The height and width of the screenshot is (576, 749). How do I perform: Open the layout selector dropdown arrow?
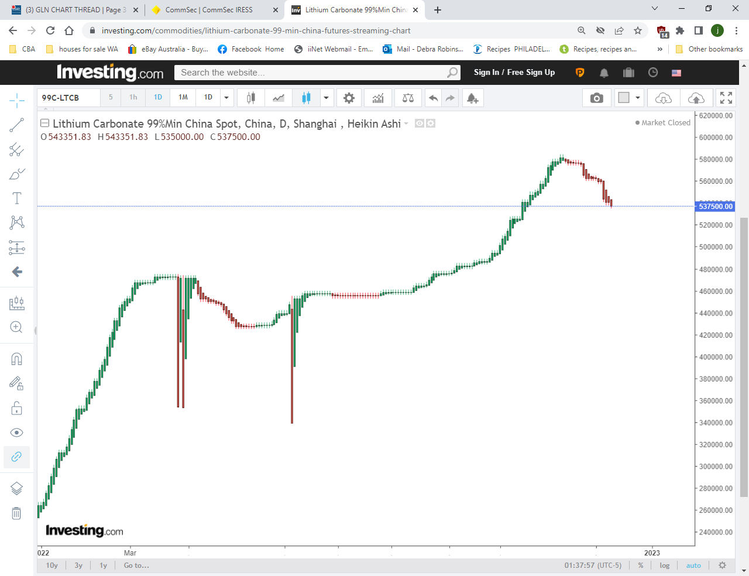(x=637, y=98)
